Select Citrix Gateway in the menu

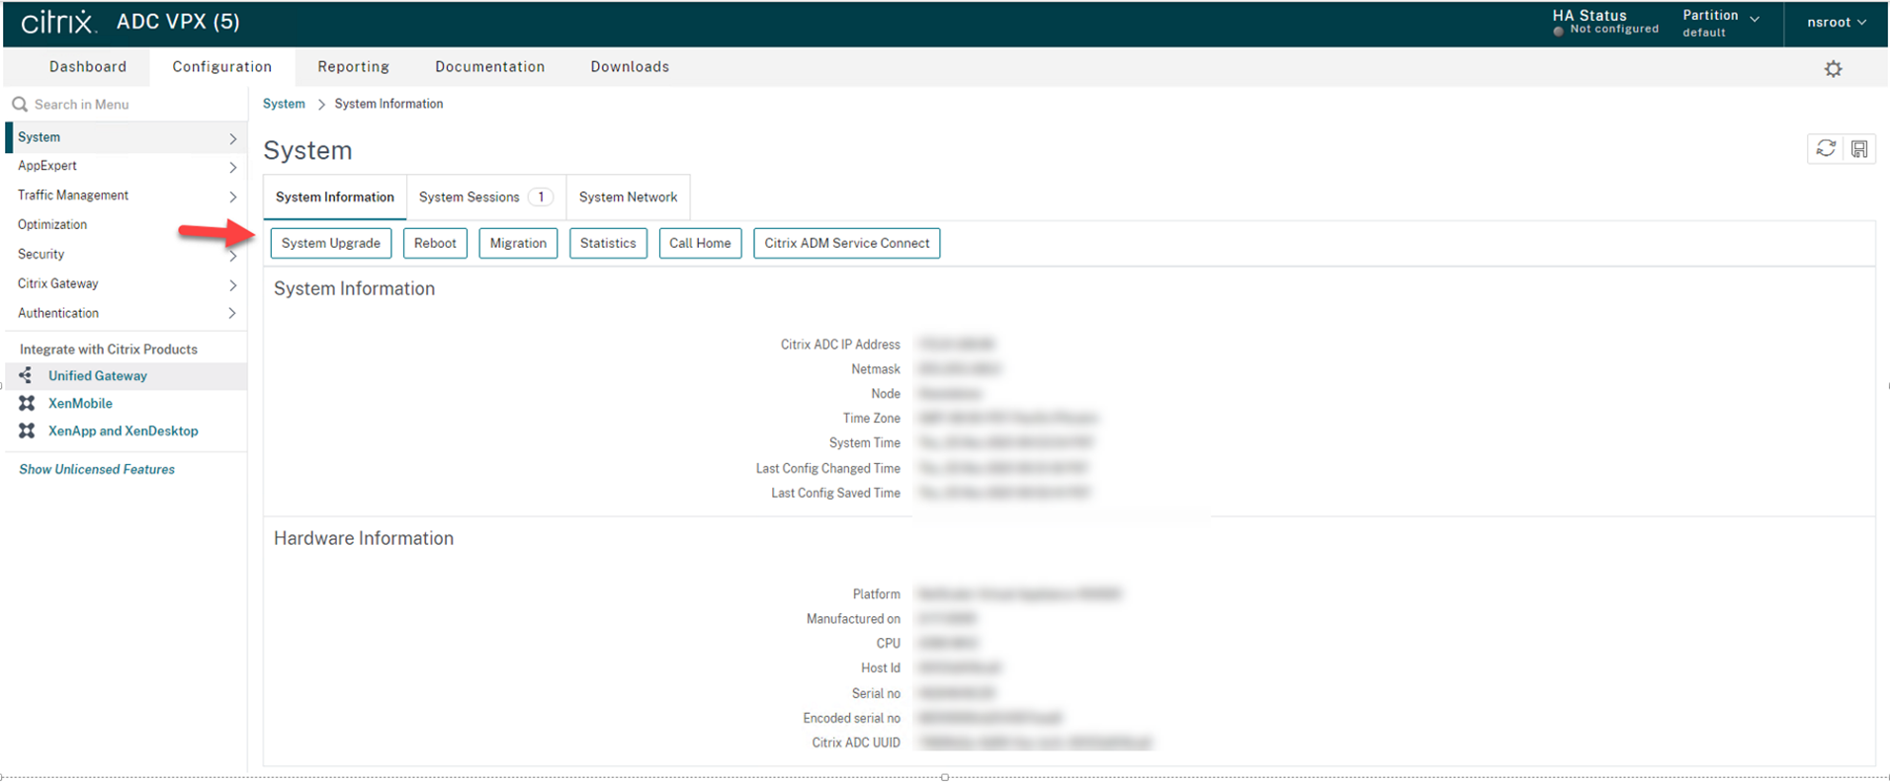58,284
